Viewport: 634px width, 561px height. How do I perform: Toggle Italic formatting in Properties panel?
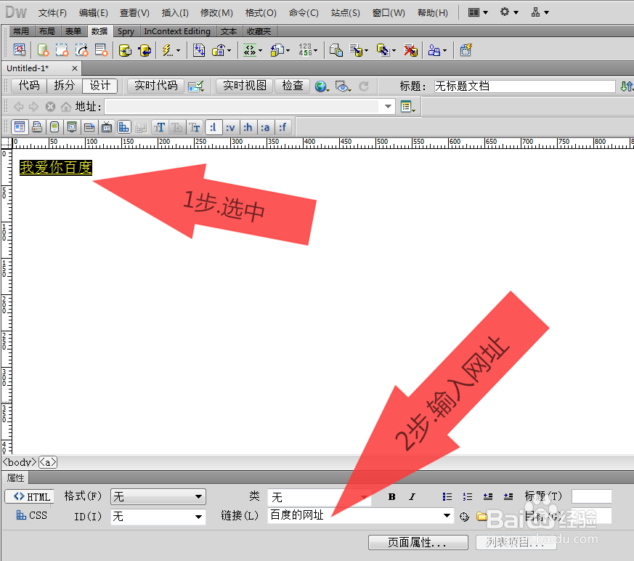(x=412, y=497)
